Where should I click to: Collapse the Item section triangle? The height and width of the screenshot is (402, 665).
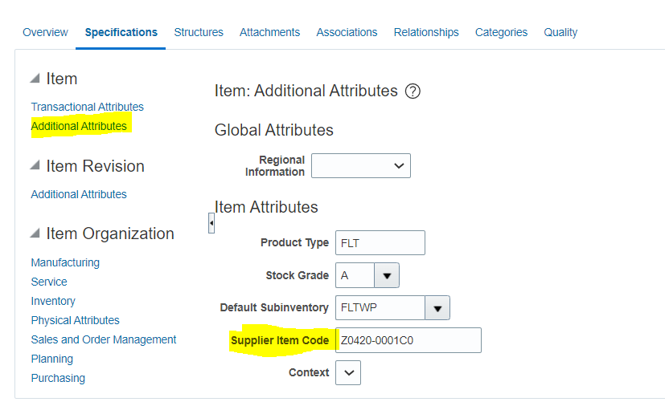(35, 79)
